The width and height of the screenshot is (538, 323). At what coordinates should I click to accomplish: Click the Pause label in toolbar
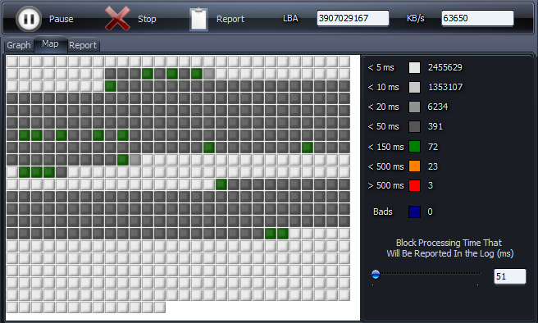(x=61, y=19)
